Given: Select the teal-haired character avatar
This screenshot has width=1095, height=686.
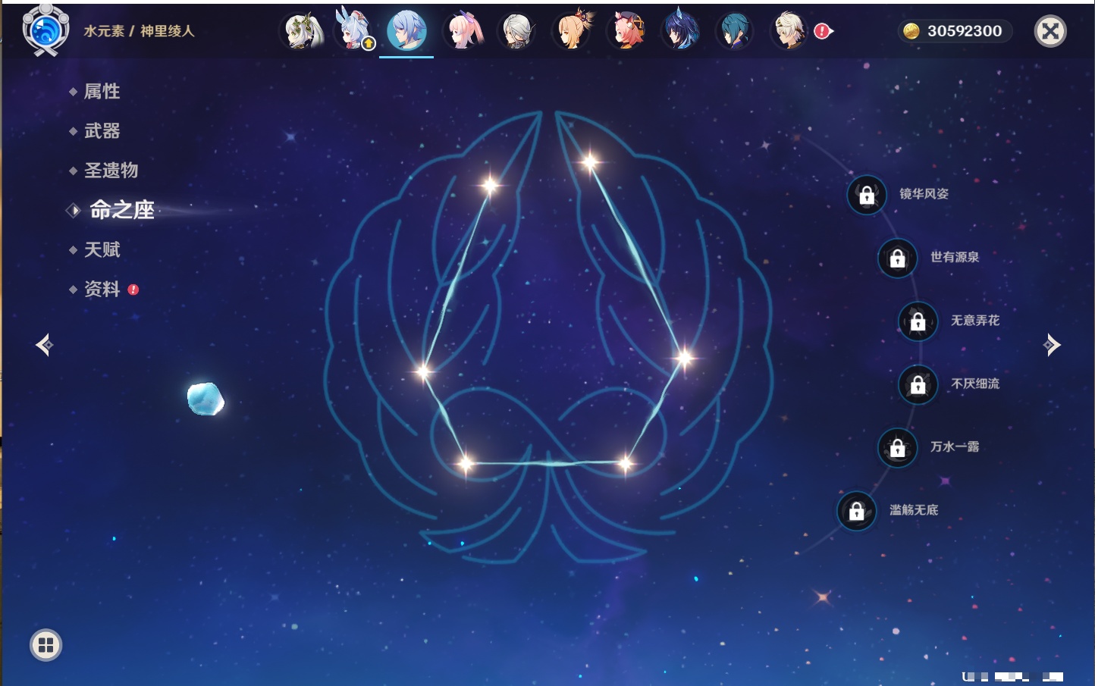Looking at the screenshot, I should coord(735,31).
